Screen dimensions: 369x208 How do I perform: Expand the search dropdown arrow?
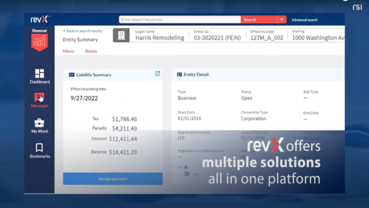tap(282, 20)
